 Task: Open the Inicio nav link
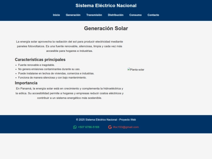(57, 15)
